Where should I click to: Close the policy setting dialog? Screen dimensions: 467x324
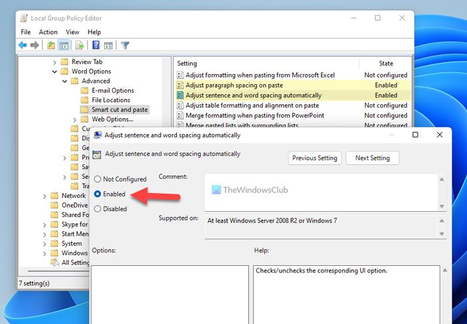pos(439,135)
